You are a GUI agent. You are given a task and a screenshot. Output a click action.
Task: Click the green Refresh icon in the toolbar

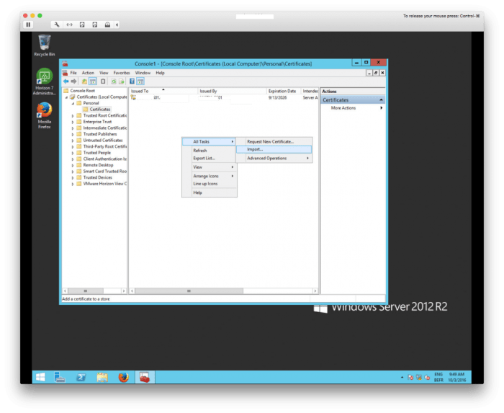114,81
